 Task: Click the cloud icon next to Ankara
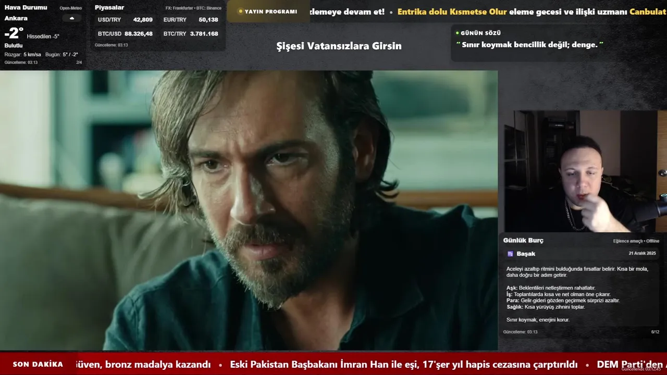coord(72,18)
